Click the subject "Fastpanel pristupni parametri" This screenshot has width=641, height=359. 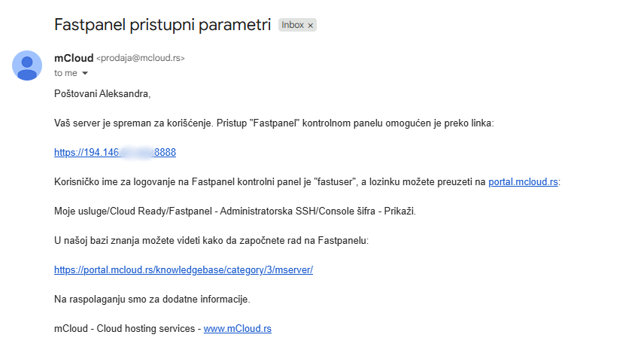click(162, 25)
